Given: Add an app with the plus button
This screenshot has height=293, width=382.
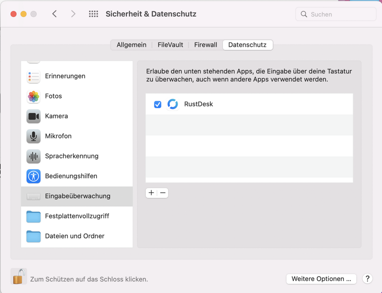Looking at the screenshot, I should click(151, 193).
